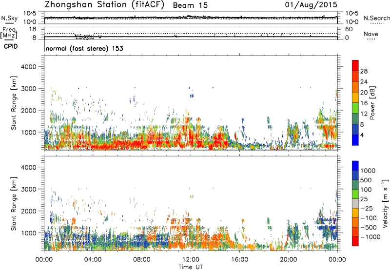Click the 'Velocity [m s-1]' colorbar title
This screenshot has width=390, height=270.
pyautogui.click(x=385, y=203)
